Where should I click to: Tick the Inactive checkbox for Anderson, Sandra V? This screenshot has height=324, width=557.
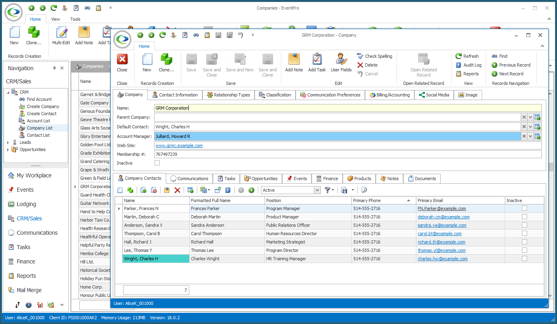tap(524, 225)
